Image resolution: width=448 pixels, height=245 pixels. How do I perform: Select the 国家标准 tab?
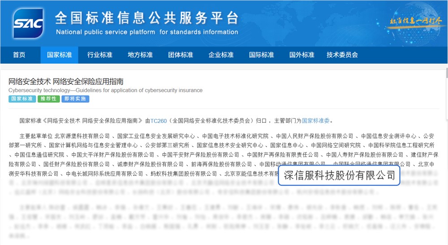point(60,55)
